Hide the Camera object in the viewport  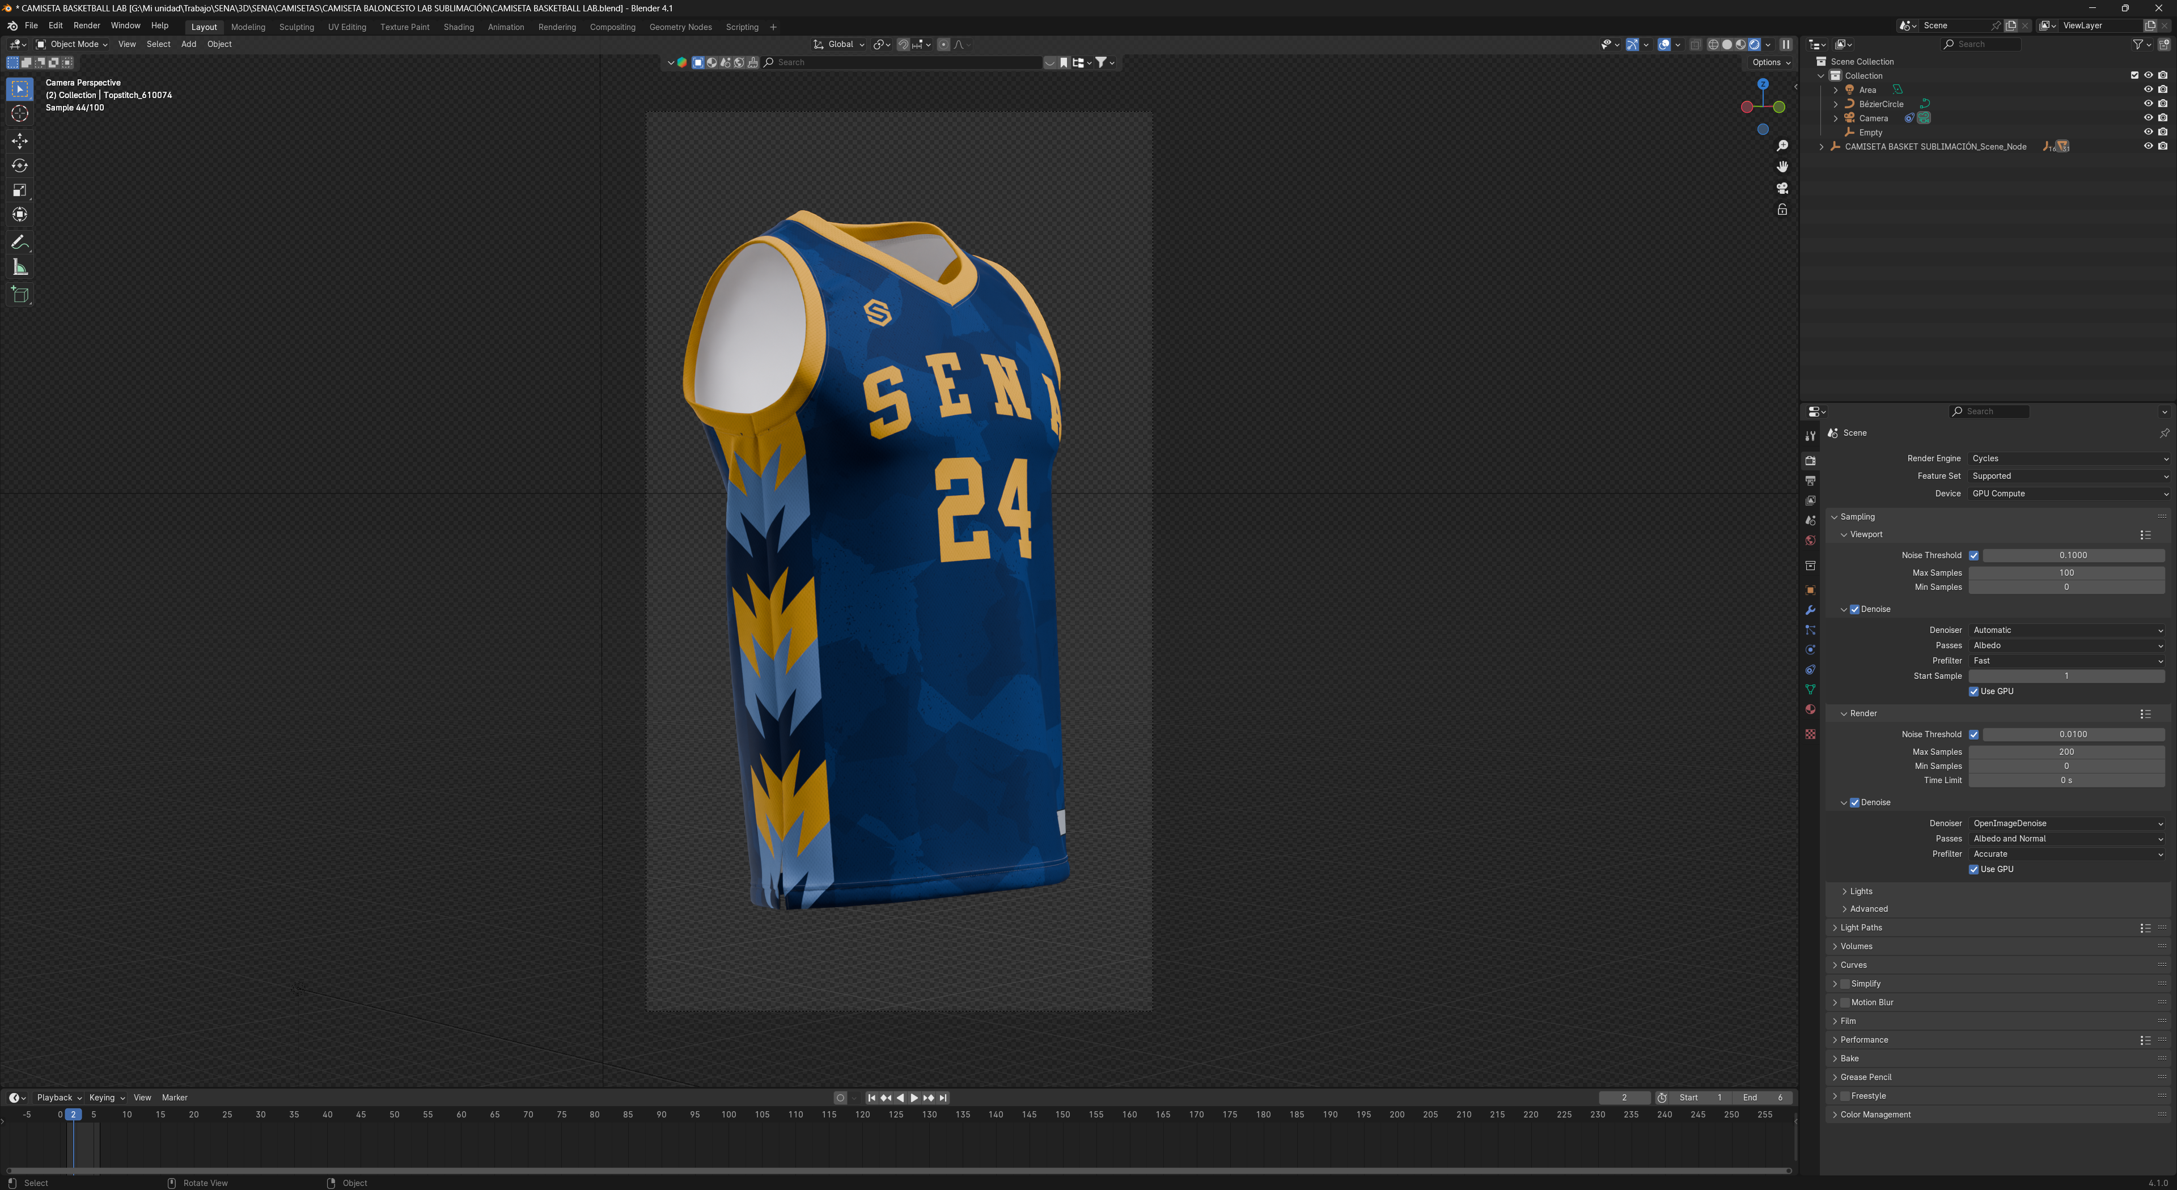[x=2148, y=118]
